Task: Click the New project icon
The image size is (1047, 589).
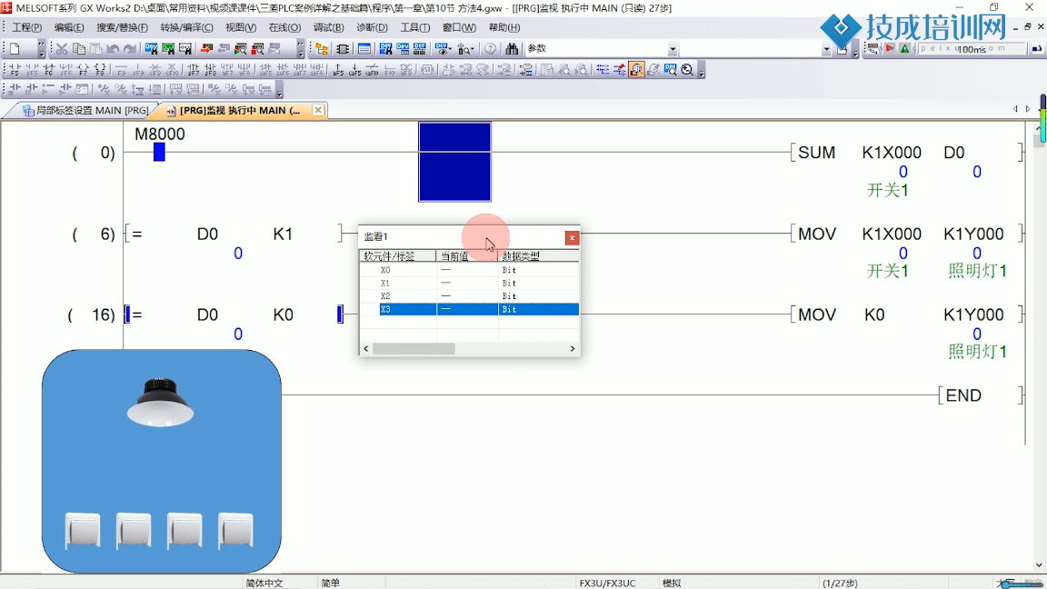Action: coord(15,49)
